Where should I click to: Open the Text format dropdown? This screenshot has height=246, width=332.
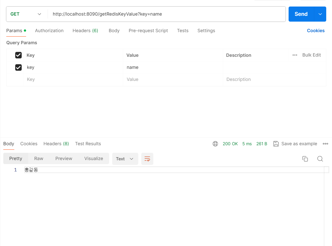click(x=125, y=159)
